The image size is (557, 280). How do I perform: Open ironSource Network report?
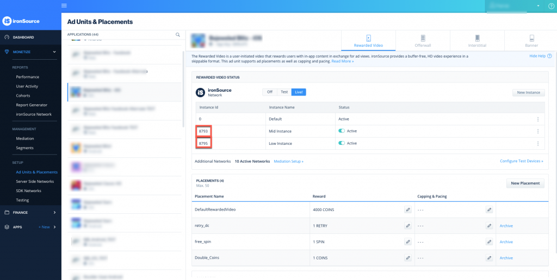(34, 114)
